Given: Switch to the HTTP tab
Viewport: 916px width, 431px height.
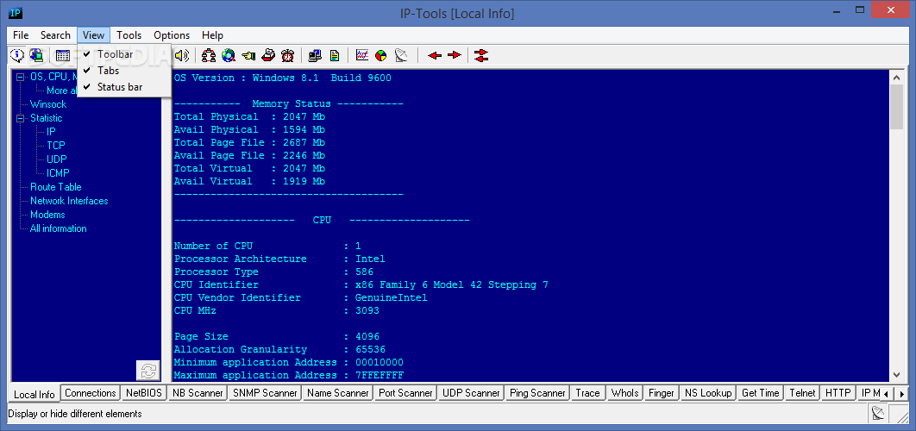Looking at the screenshot, I should (838, 393).
